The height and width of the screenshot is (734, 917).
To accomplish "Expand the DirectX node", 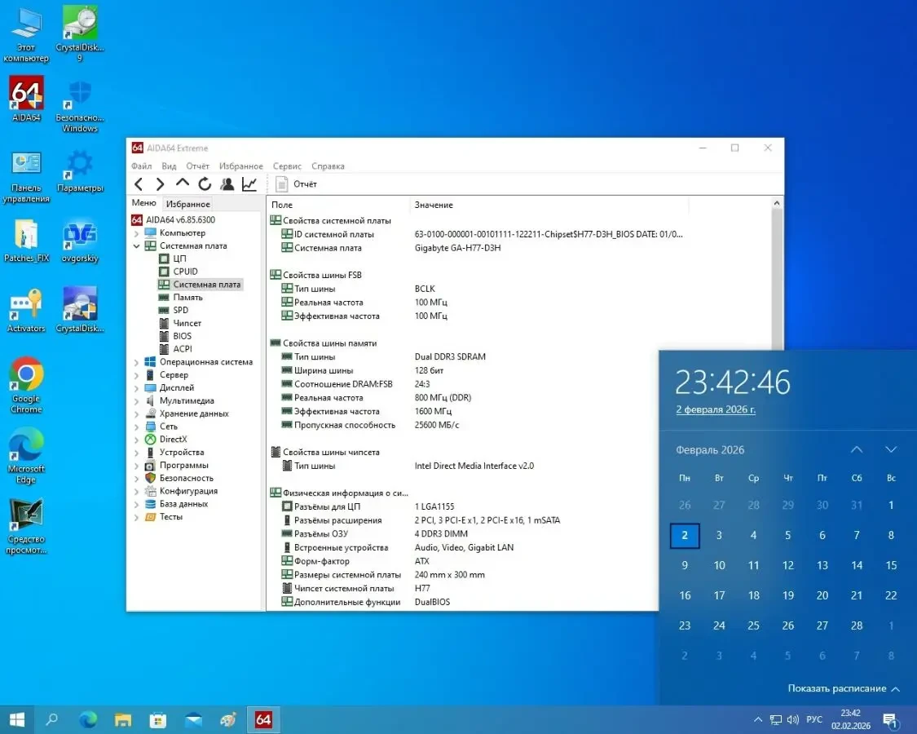I will pos(136,440).
